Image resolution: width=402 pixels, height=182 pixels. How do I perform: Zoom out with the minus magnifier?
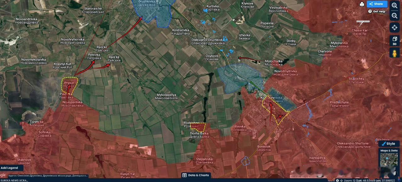[x=394, y=16]
